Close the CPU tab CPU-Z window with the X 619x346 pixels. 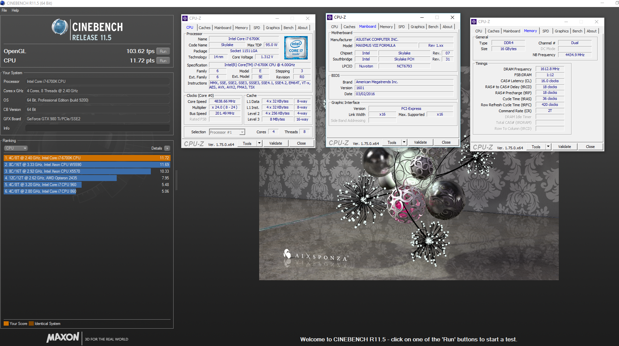[x=308, y=18]
